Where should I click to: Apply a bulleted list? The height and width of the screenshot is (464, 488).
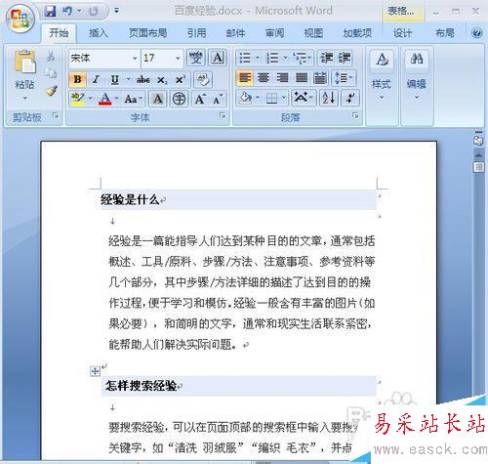pos(245,59)
